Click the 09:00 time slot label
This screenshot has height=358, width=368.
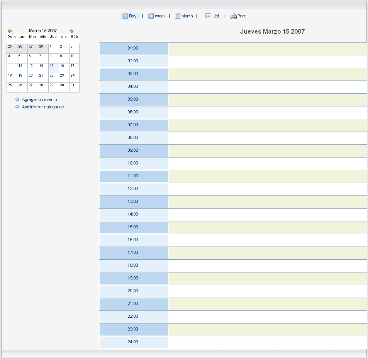click(x=134, y=151)
